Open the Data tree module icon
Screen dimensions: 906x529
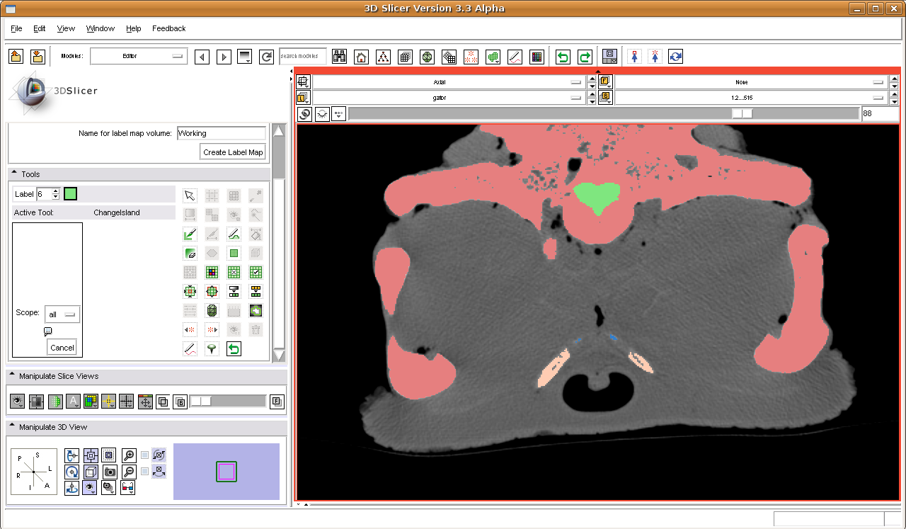tap(383, 57)
